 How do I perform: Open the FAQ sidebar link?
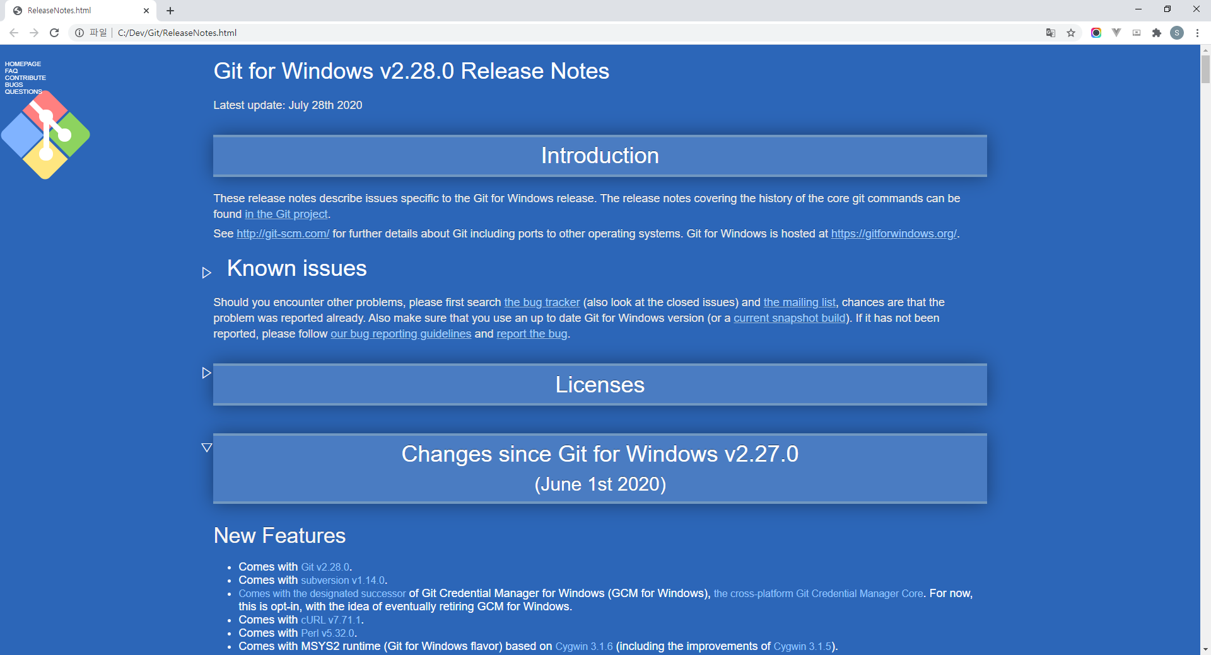(11, 71)
